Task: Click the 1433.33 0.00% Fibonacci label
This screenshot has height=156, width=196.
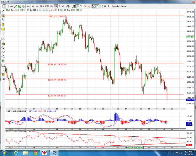Action: 57,17
